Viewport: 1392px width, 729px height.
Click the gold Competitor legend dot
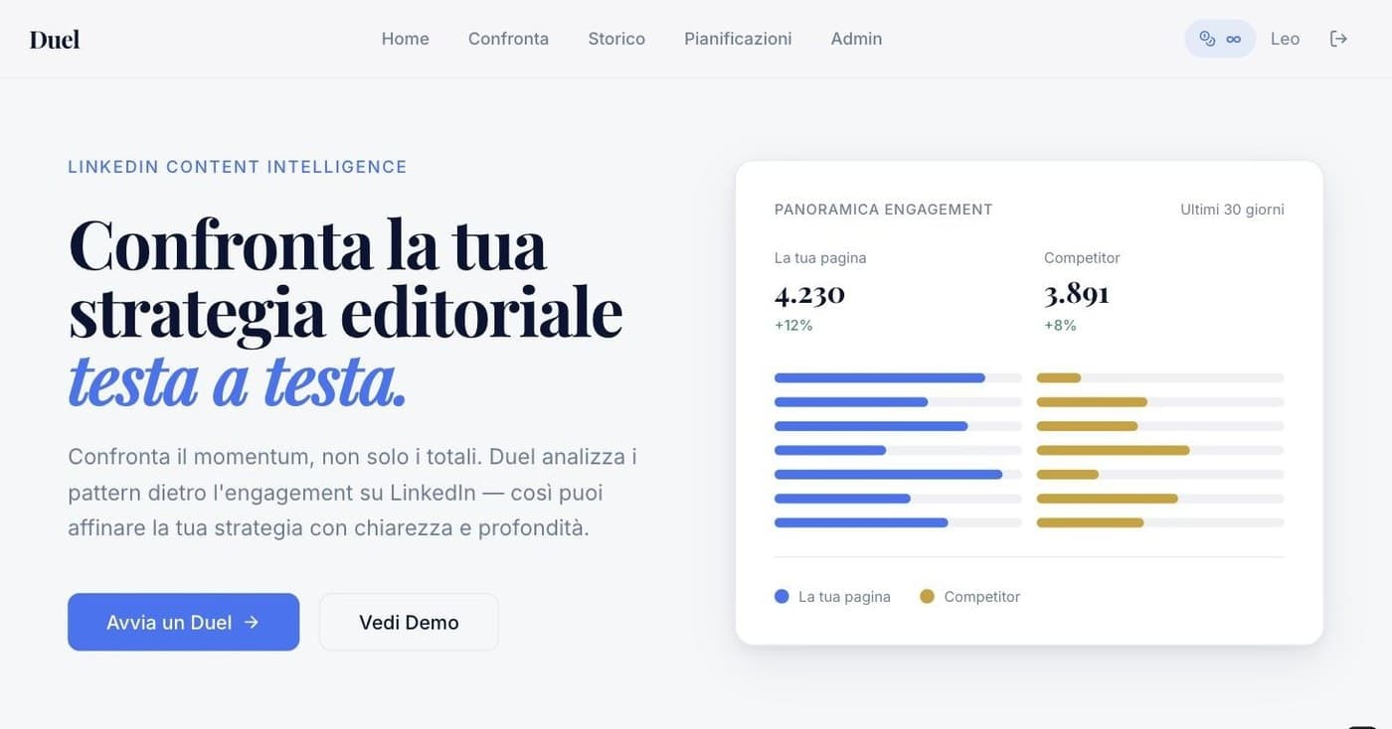927,596
